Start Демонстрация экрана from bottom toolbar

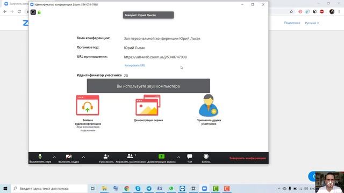[161, 159]
